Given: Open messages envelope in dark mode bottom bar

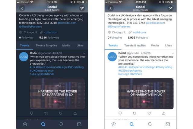Looking at the screenshot, I should (x=79, y=124).
